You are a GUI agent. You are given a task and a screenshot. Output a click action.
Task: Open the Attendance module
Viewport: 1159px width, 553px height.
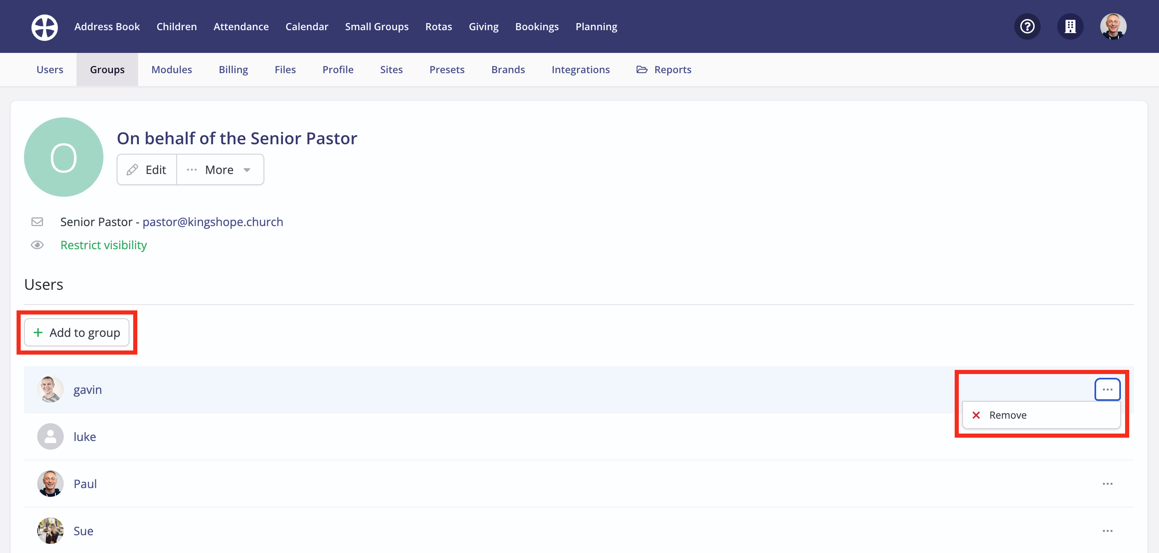click(241, 26)
